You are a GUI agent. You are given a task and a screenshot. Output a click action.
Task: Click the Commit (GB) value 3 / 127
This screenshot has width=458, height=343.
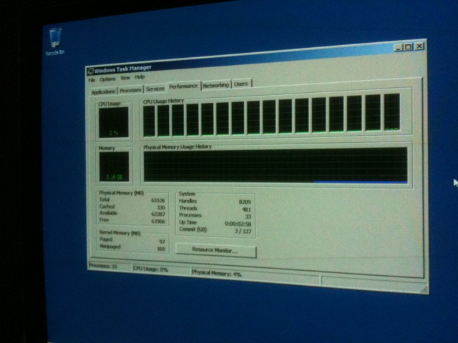(x=243, y=232)
